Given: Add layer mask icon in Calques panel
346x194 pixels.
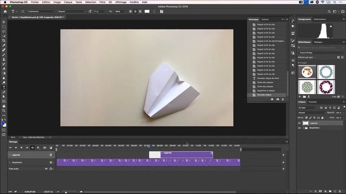Looking at the screenshot, I should [321, 191].
